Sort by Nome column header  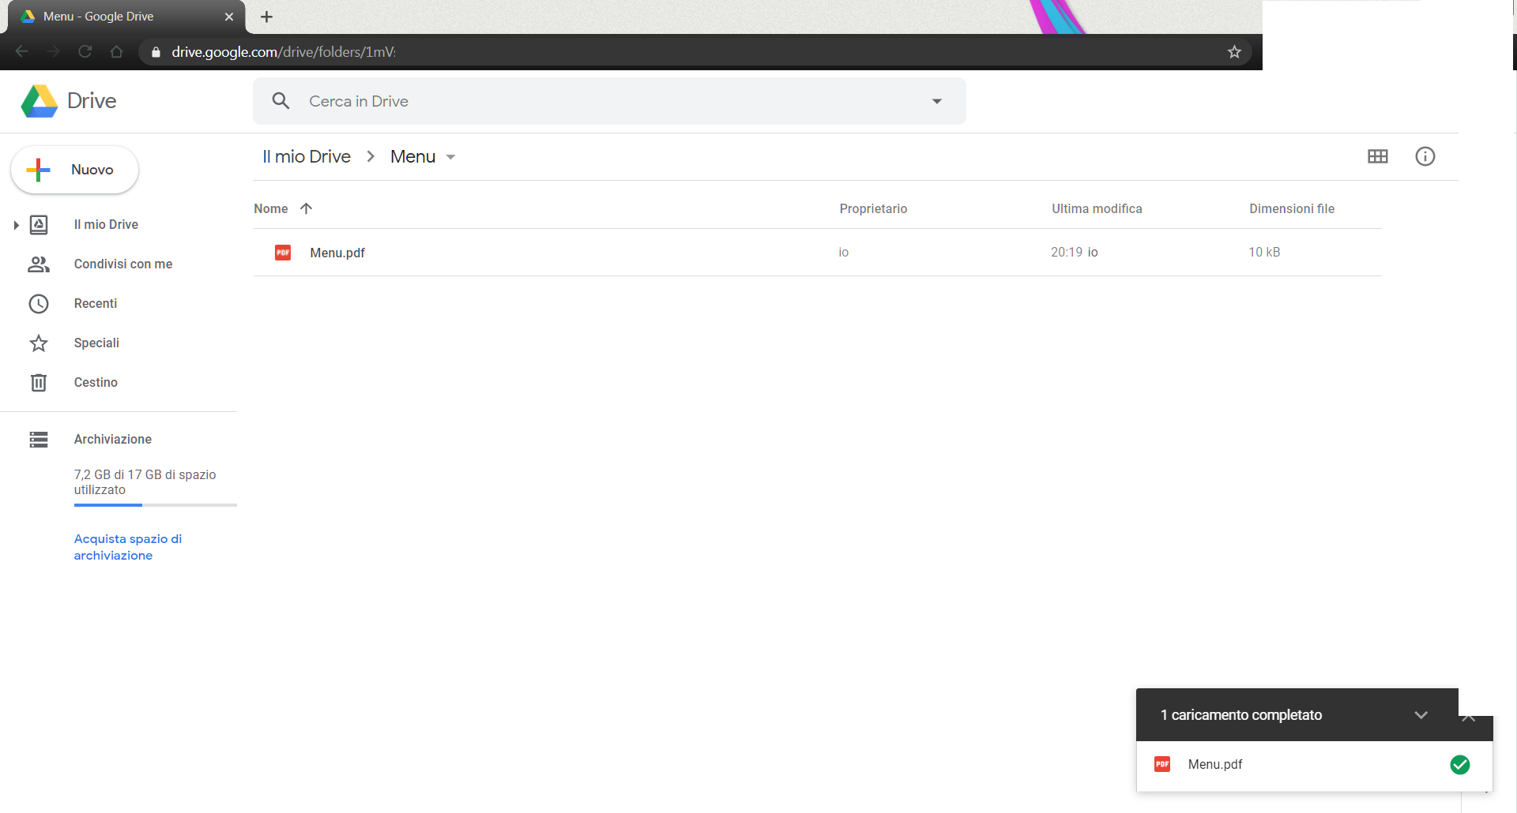tap(271, 209)
